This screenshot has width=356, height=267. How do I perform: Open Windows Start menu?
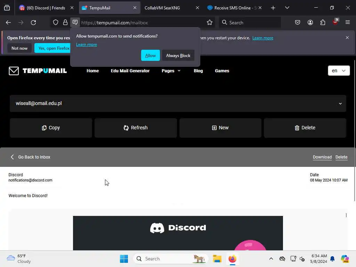point(124,259)
